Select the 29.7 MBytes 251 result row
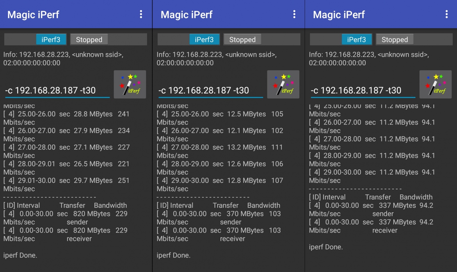This screenshot has width=457, height=272. (67, 185)
